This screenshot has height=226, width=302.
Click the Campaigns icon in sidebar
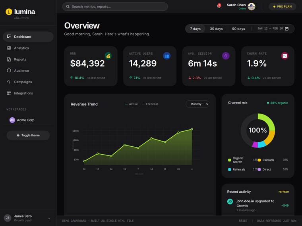tap(9, 82)
